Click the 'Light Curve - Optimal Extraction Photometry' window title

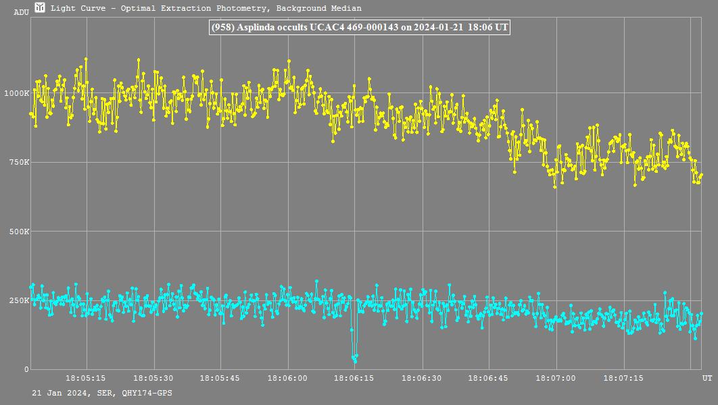click(x=206, y=9)
